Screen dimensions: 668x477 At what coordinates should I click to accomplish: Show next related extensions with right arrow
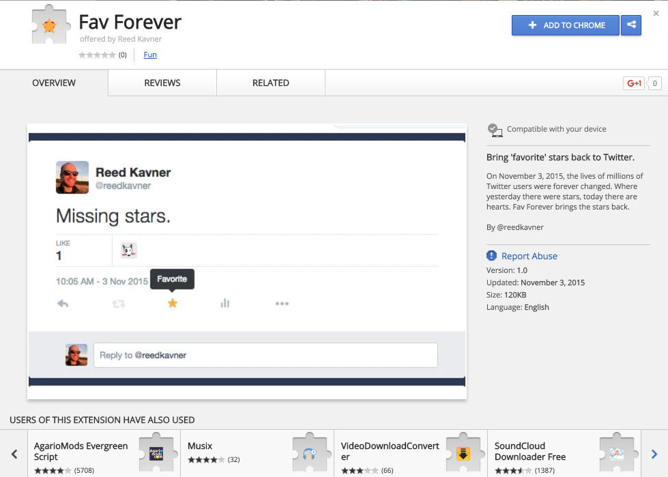click(x=654, y=454)
